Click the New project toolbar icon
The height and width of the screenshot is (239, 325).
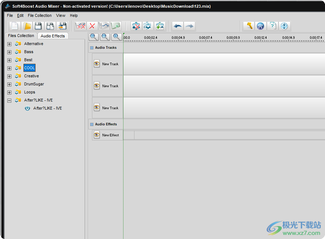coord(15,26)
